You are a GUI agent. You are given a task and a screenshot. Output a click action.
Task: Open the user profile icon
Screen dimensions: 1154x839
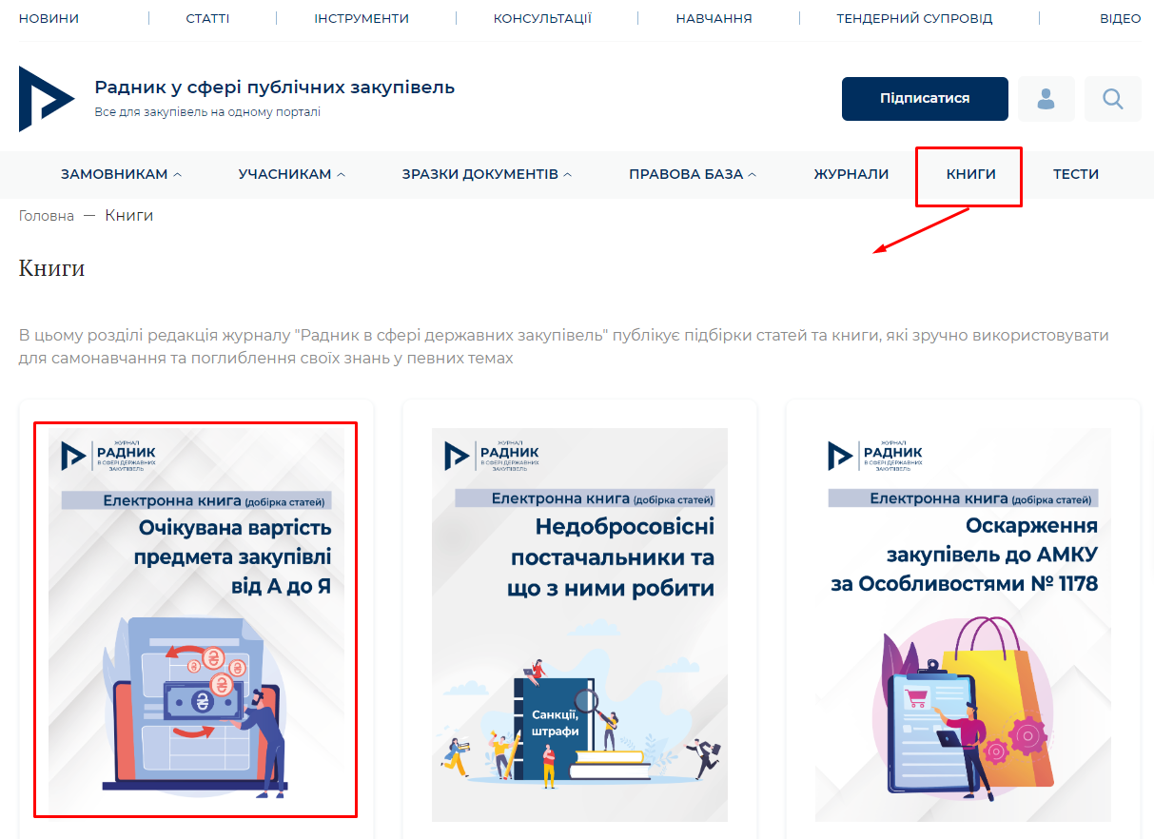pyautogui.click(x=1046, y=99)
